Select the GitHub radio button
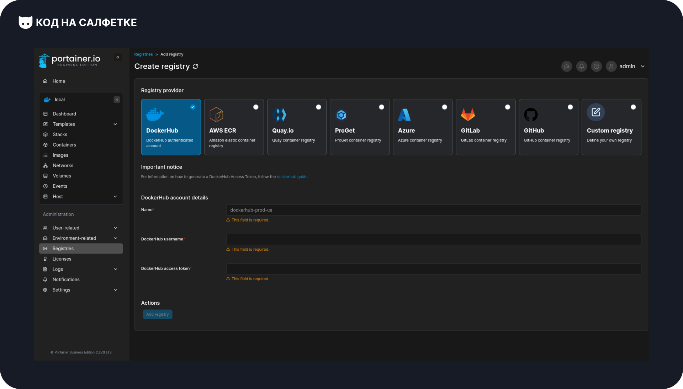The height and width of the screenshot is (389, 683). pyautogui.click(x=570, y=107)
